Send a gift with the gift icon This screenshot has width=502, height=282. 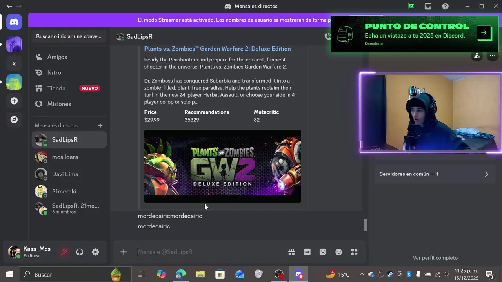click(291, 252)
